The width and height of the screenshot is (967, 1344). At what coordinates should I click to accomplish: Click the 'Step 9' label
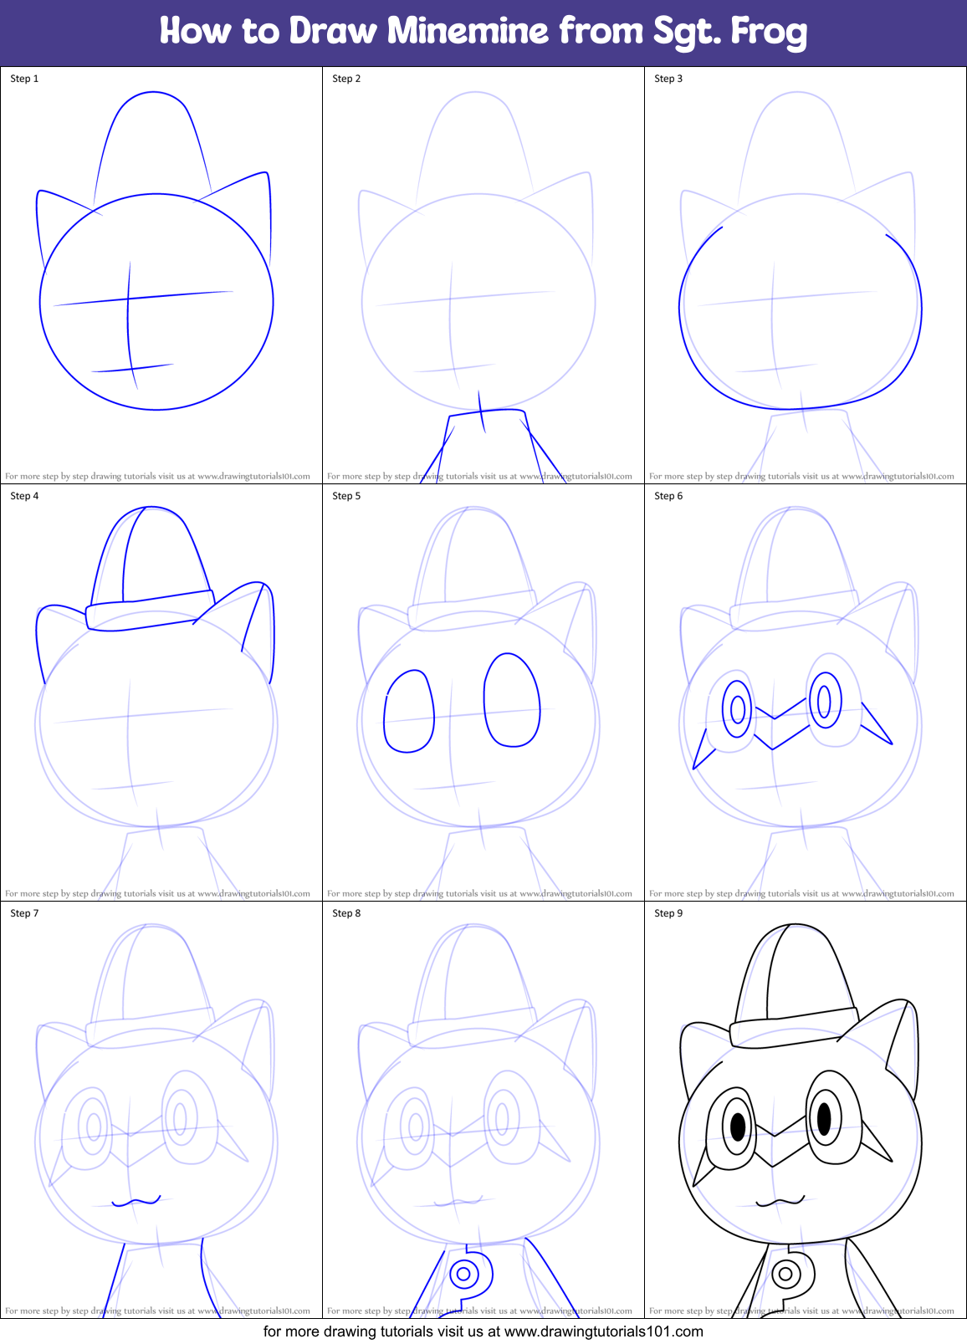(x=668, y=913)
